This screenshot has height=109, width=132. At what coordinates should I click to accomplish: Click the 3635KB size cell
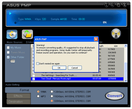click(x=111, y=69)
